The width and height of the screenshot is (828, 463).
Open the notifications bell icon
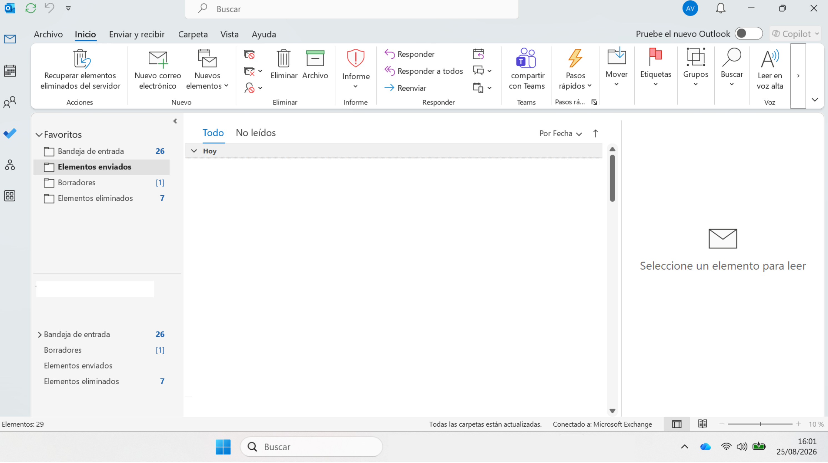[721, 8]
